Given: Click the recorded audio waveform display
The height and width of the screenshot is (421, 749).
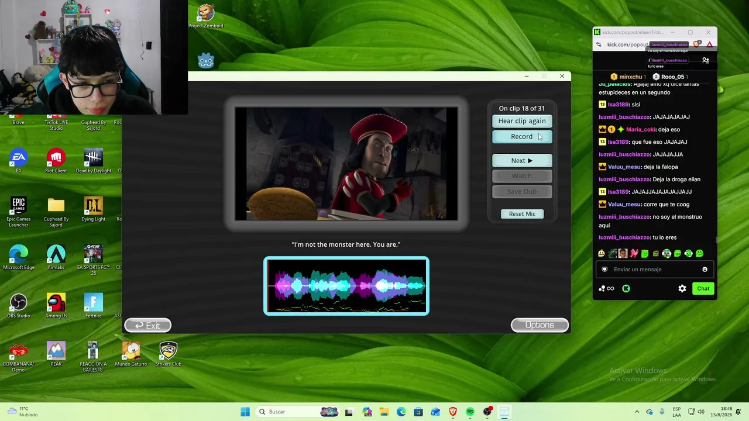Looking at the screenshot, I should pos(346,286).
